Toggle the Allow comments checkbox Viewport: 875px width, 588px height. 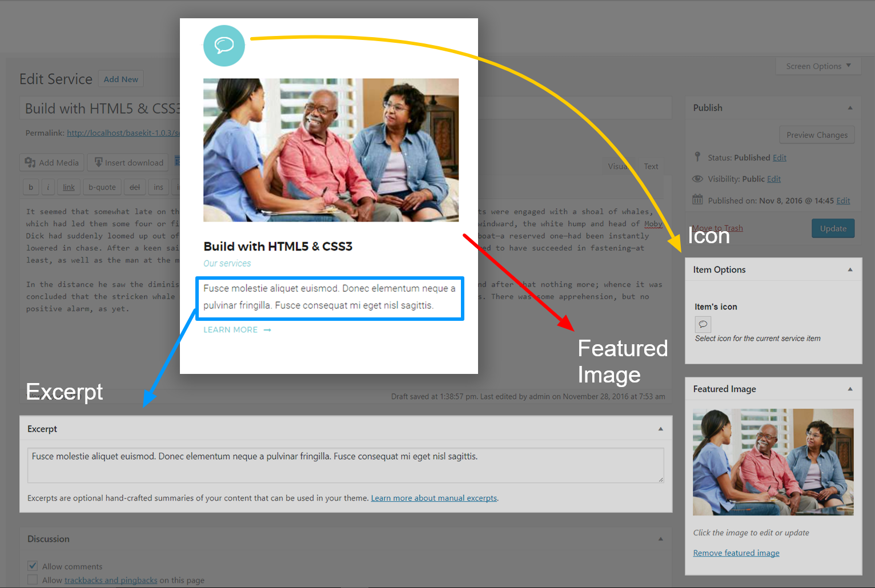[33, 566]
